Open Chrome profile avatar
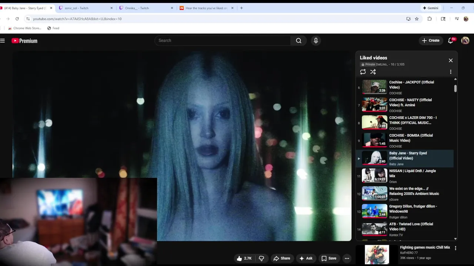The image size is (474, 266). click(466, 19)
